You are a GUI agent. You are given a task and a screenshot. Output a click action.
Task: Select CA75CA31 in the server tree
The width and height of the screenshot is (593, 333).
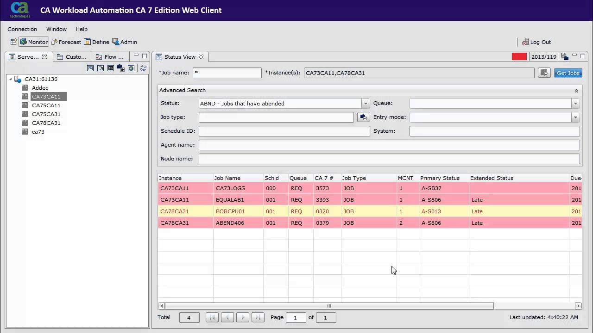tap(46, 114)
